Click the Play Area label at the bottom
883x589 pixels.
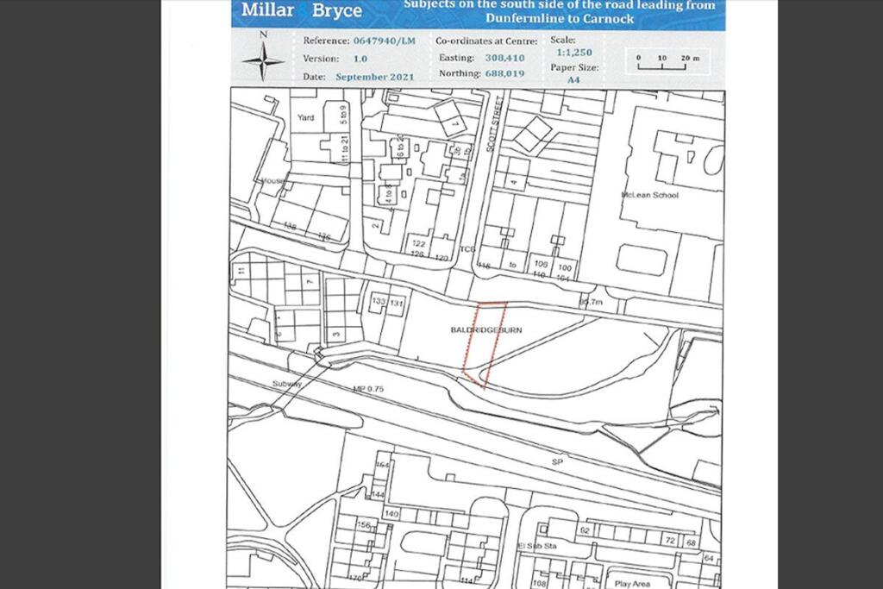[633, 584]
